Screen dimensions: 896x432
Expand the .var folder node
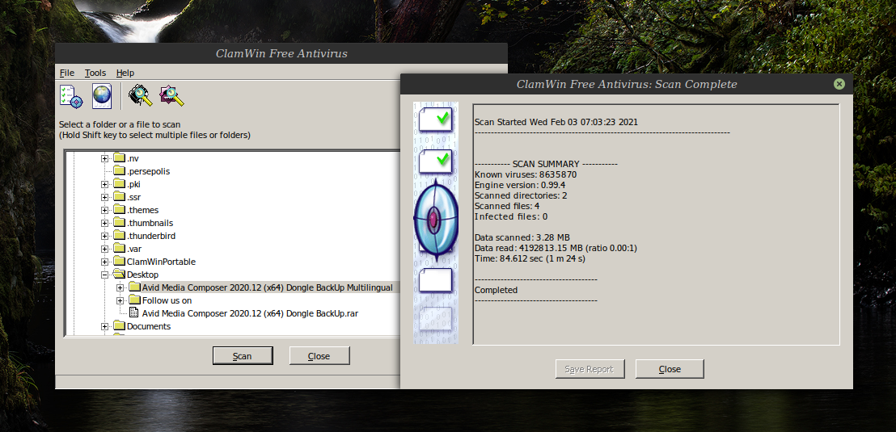coord(104,249)
